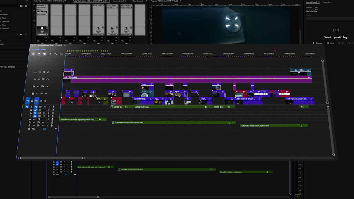This screenshot has height=199, width=354.
Task: Click Browse in the Essential Sound panel
Action: (309, 8)
